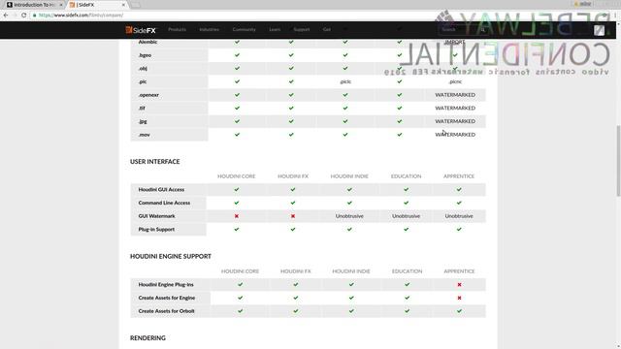Click Unobtrusive under Education column
The width and height of the screenshot is (621, 349).
click(x=406, y=216)
